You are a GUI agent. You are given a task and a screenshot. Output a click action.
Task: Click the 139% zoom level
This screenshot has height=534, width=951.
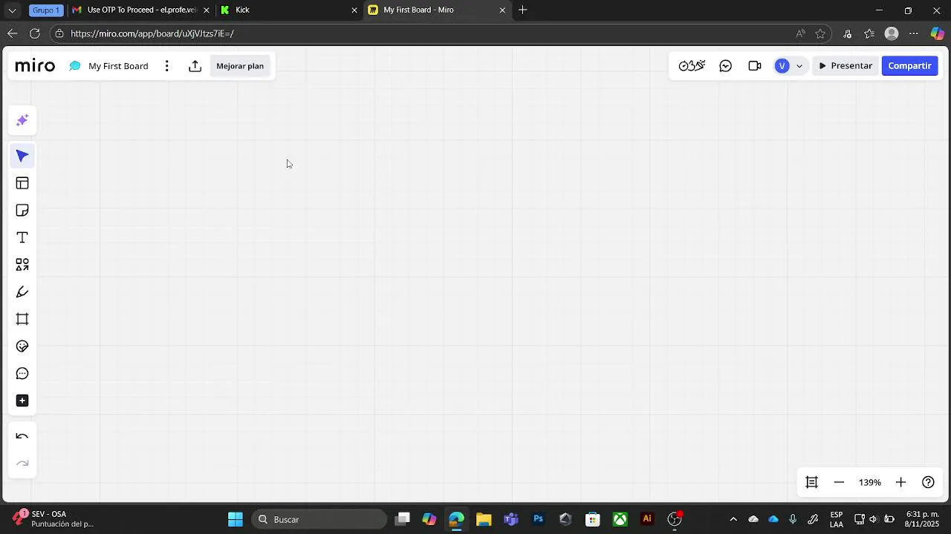(870, 482)
